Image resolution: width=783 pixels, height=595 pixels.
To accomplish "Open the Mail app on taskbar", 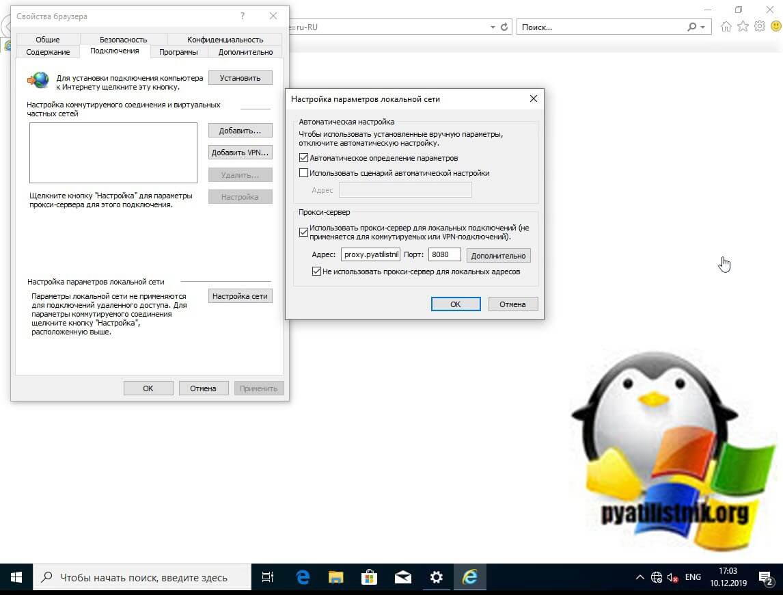I will coord(403,577).
